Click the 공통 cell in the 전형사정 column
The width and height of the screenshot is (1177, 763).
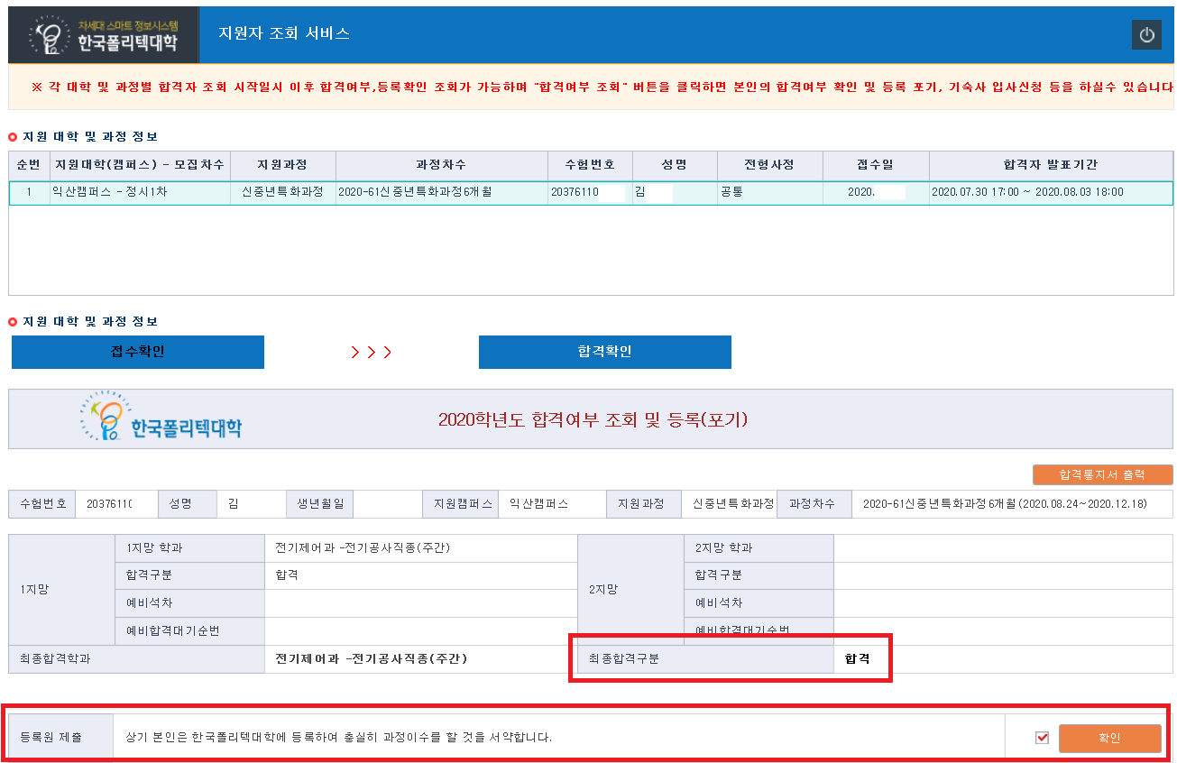(770, 193)
